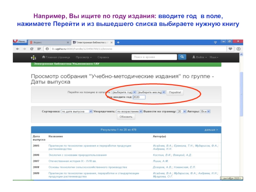The height and width of the screenshot is (192, 256).
Task: Click the browser reload icon
Action: point(31,49)
